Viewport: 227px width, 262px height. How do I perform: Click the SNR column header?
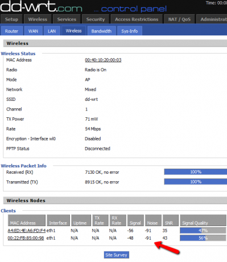tap(171, 220)
